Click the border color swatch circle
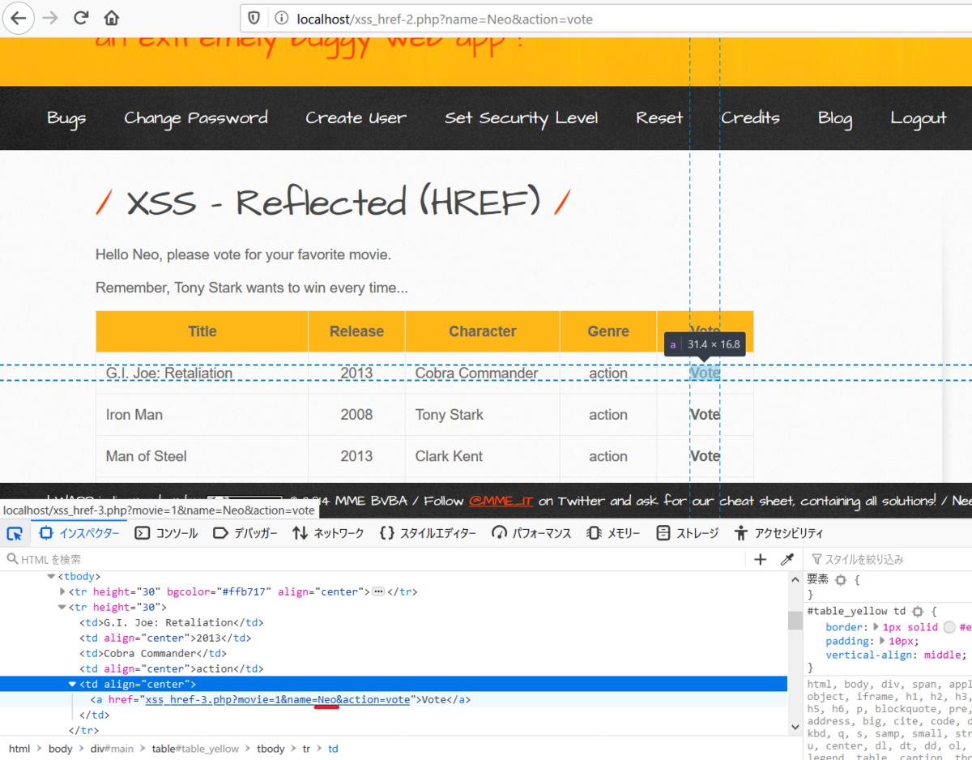The image size is (972, 760). 949,626
